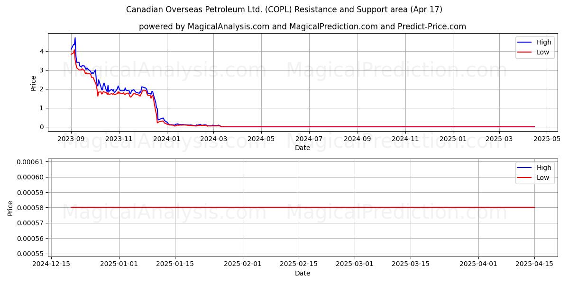
Task: Click the 0.00060 price tick label
Action: 30,177
